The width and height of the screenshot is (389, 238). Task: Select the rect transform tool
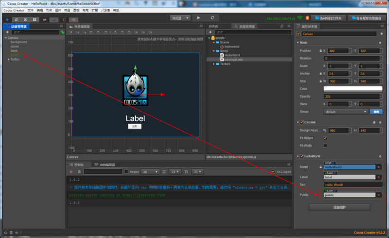coord(35,19)
